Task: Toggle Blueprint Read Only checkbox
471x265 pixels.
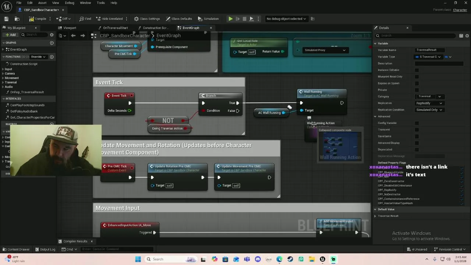Action: [x=417, y=77]
